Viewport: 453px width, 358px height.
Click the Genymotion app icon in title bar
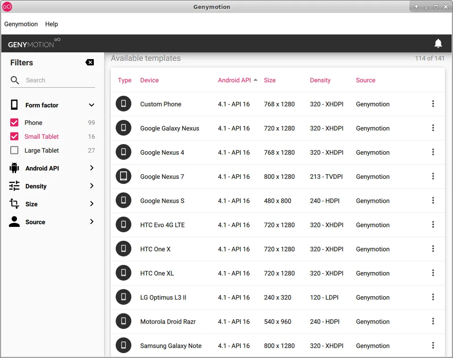(7, 7)
